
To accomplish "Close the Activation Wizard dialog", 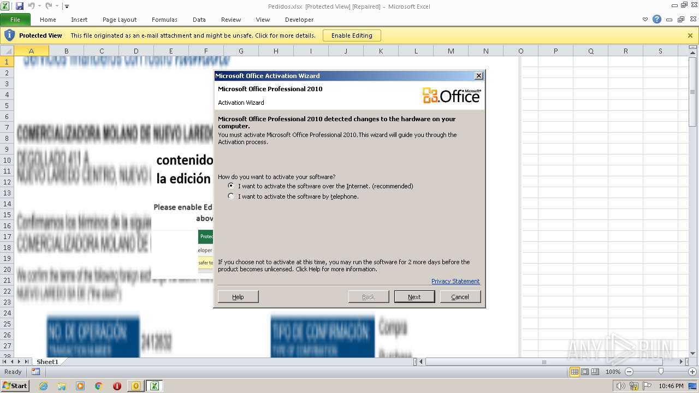I will [479, 76].
